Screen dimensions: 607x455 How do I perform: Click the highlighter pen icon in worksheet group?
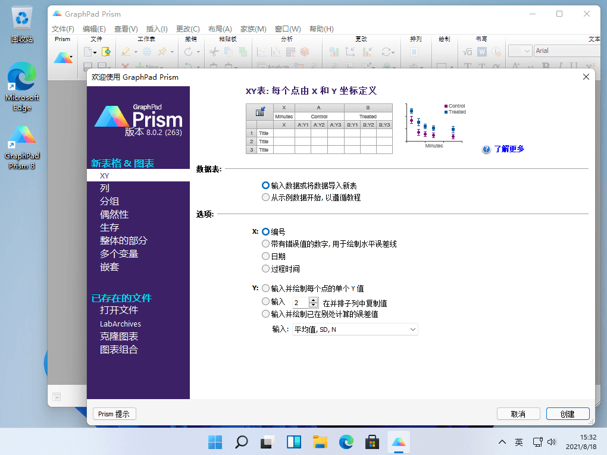coord(126,52)
